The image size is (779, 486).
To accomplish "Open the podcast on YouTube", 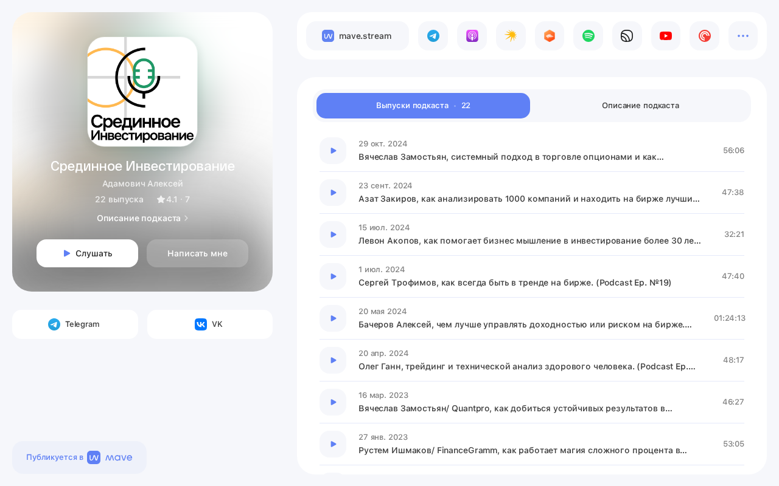I will pos(666,36).
